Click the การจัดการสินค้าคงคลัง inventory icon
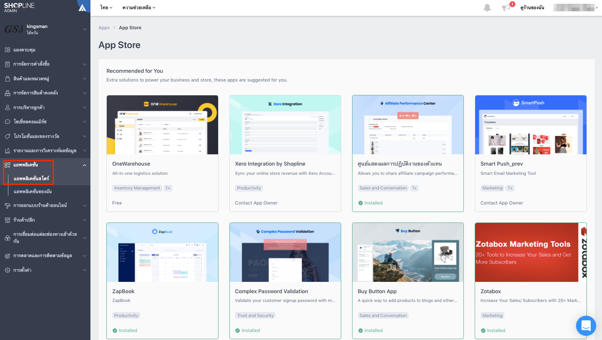The height and width of the screenshot is (340, 602). [x=8, y=93]
